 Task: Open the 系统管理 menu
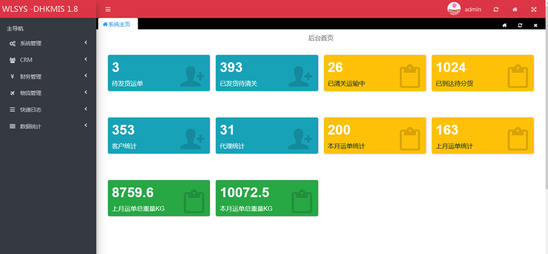tap(48, 43)
